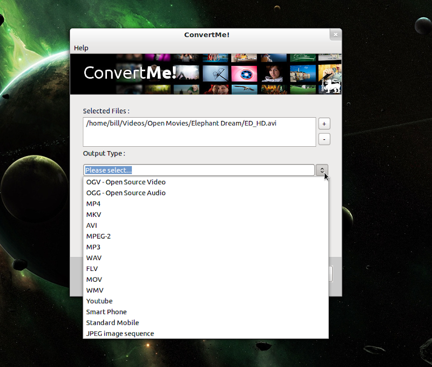Screen dimensions: 432x367
Task: Select MP3 output type
Action: click(x=206, y=247)
